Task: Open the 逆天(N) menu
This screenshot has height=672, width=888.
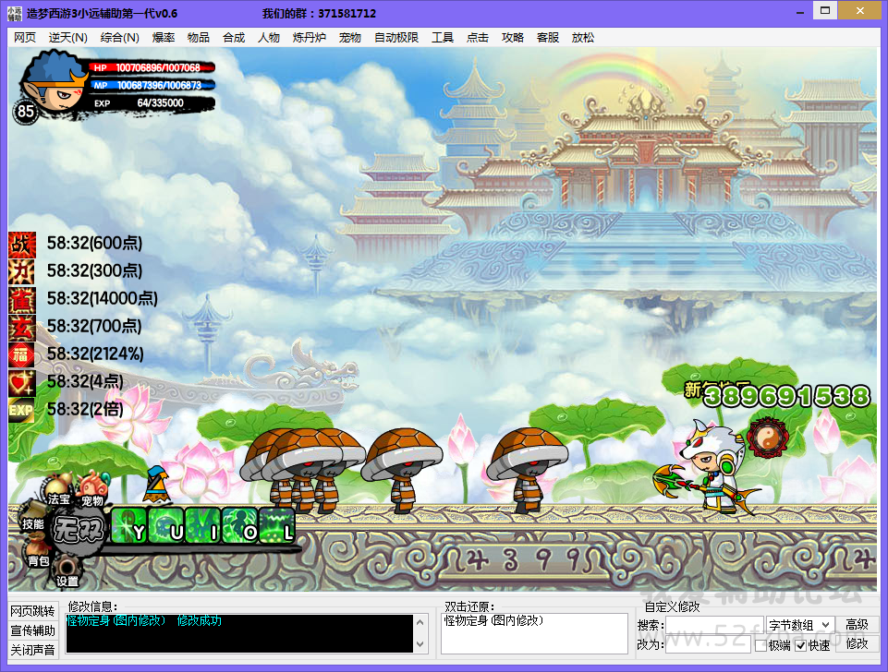Action: click(x=68, y=38)
